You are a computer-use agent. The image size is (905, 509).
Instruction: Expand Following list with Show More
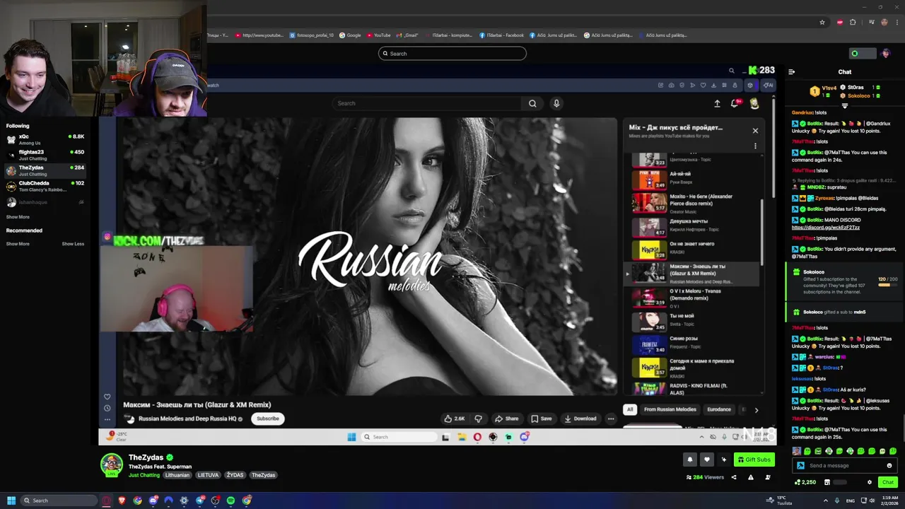click(18, 217)
